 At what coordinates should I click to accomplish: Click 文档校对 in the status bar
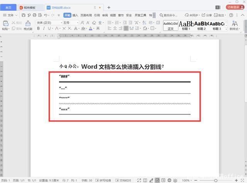click(x=123, y=180)
